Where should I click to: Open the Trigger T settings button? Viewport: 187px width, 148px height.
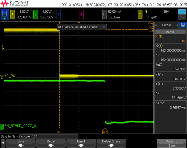[140, 14]
